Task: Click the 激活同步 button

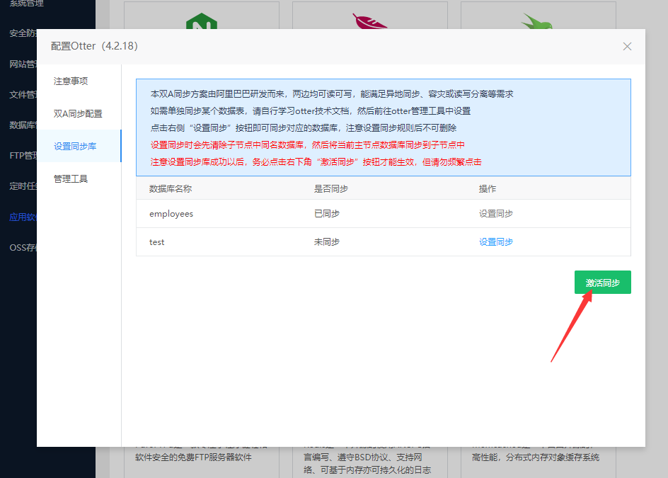Action: 602,282
